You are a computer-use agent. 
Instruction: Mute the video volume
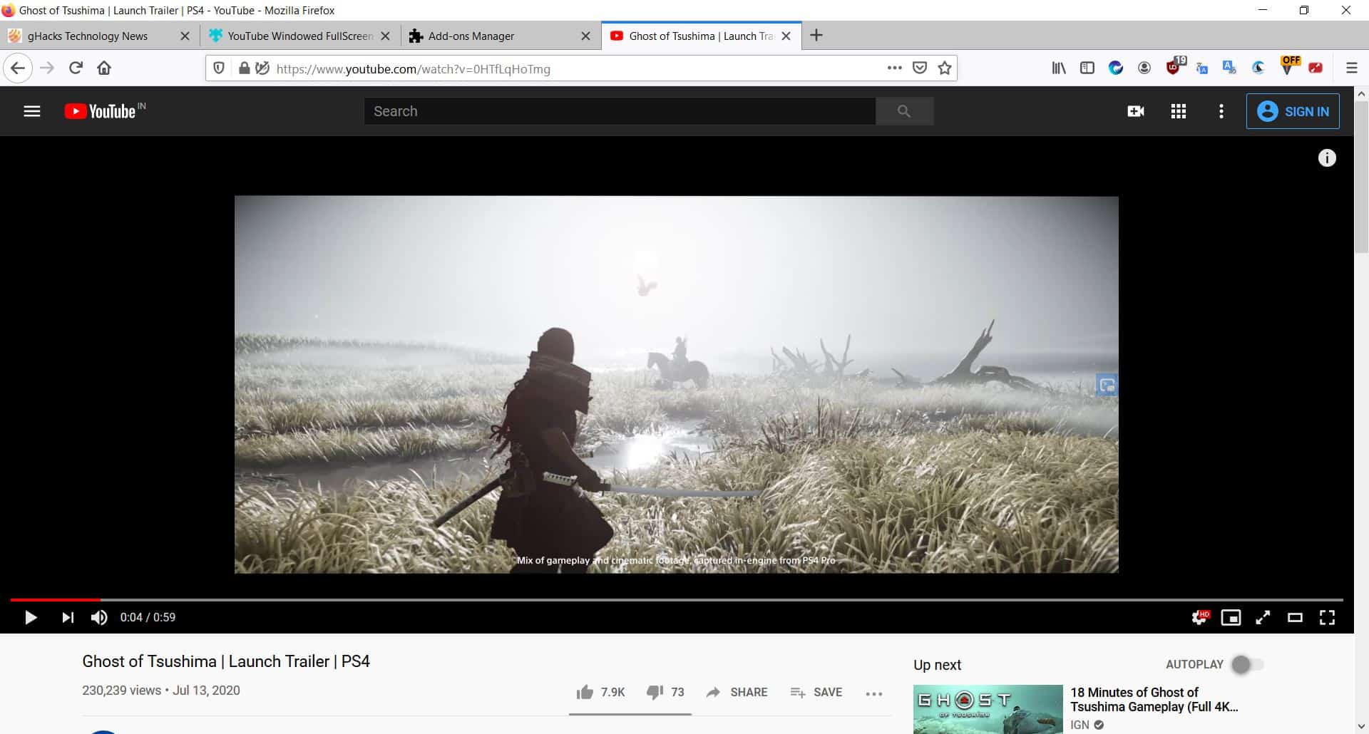[99, 617]
